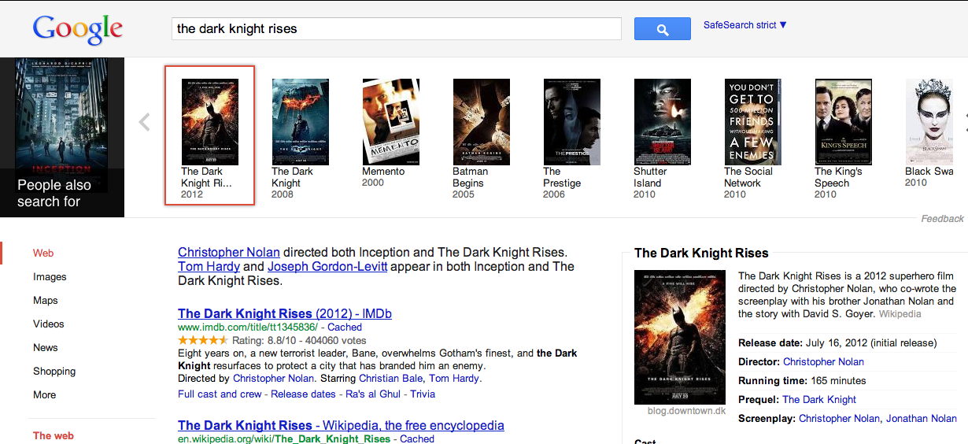This screenshot has width=968, height=444.
Task: Click the search box containing 'the dark knight rises'
Action: (397, 29)
